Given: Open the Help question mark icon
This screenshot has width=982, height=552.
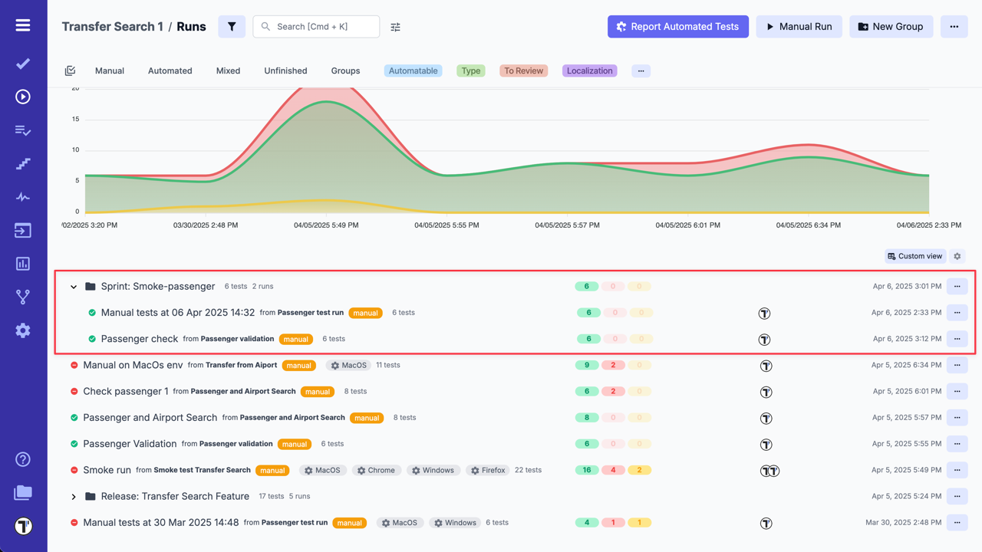Looking at the screenshot, I should coord(22,458).
